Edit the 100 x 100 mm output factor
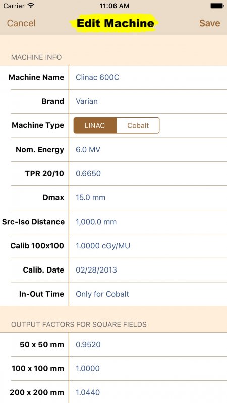227x403 pixels. pyautogui.click(x=148, y=369)
